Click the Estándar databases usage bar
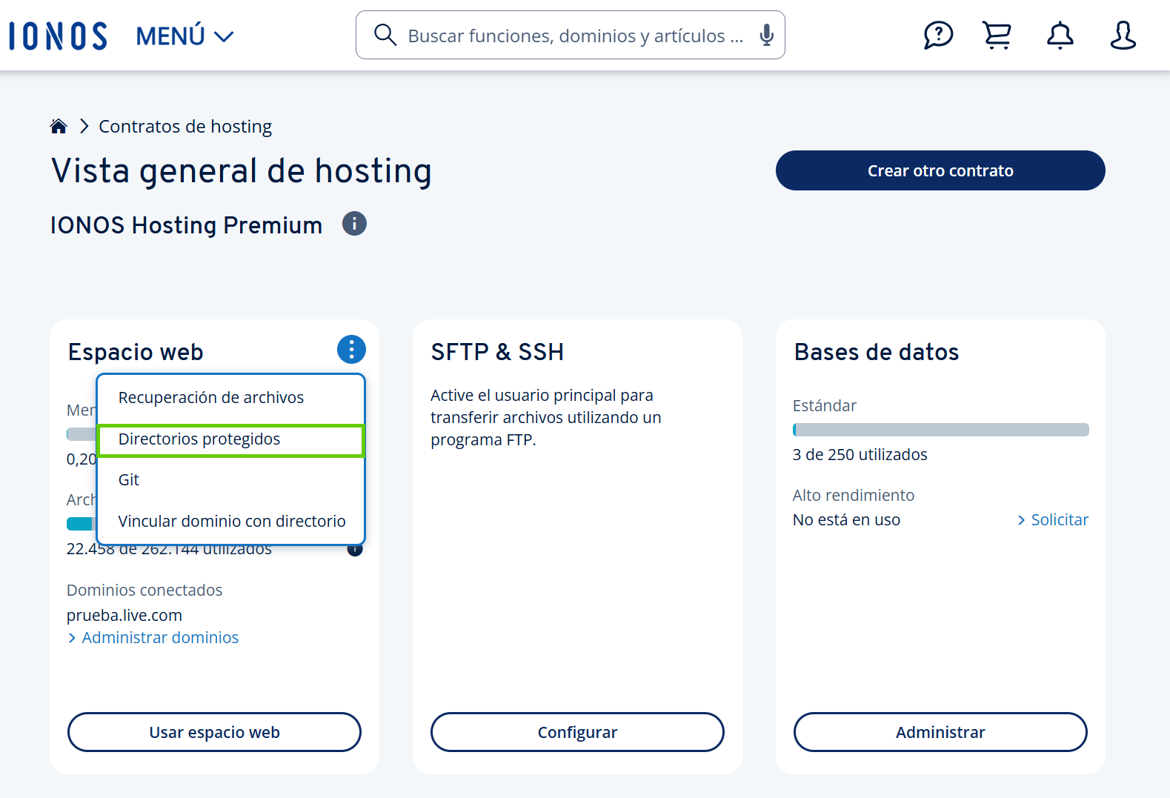1170x798 pixels. click(x=941, y=430)
